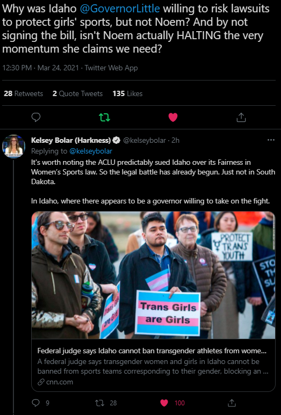Open the protest photo in article card
The image size is (281, 415).
coord(153,275)
